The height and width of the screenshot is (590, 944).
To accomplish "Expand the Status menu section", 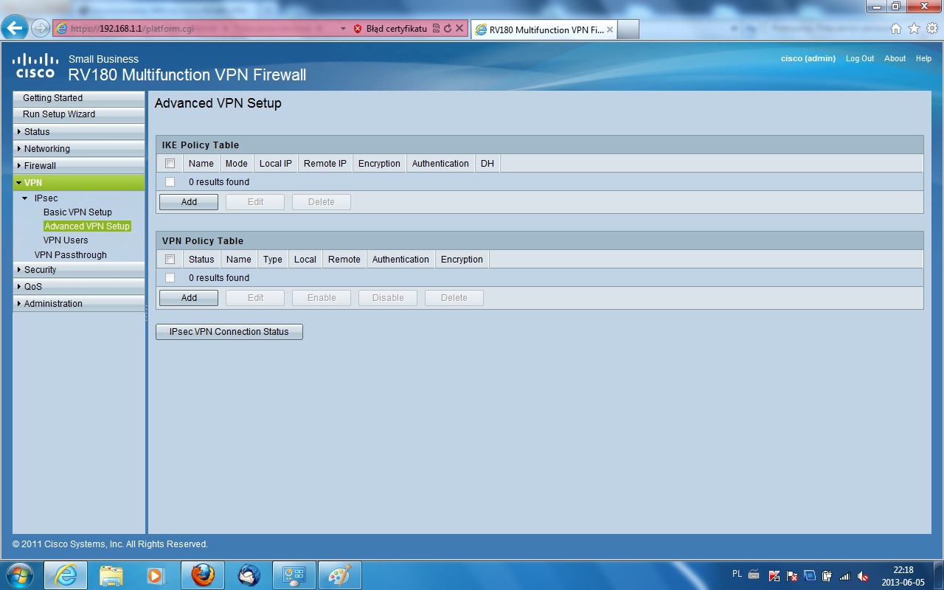I will coord(79,131).
